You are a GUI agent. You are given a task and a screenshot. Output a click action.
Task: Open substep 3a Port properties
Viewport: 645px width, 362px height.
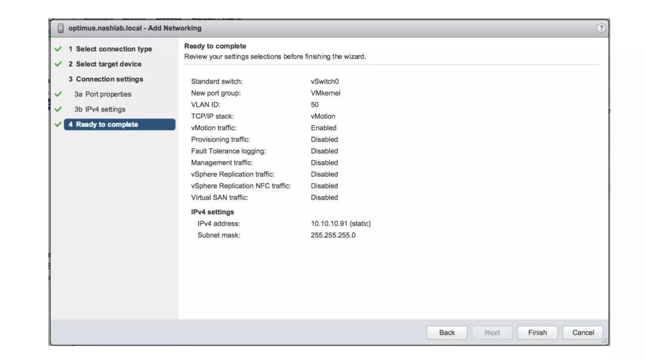click(103, 94)
